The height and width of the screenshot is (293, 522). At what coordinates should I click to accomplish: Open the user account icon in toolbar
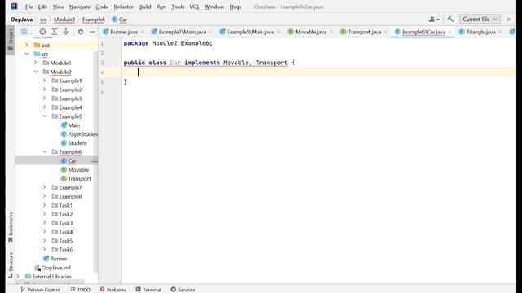[x=434, y=20]
